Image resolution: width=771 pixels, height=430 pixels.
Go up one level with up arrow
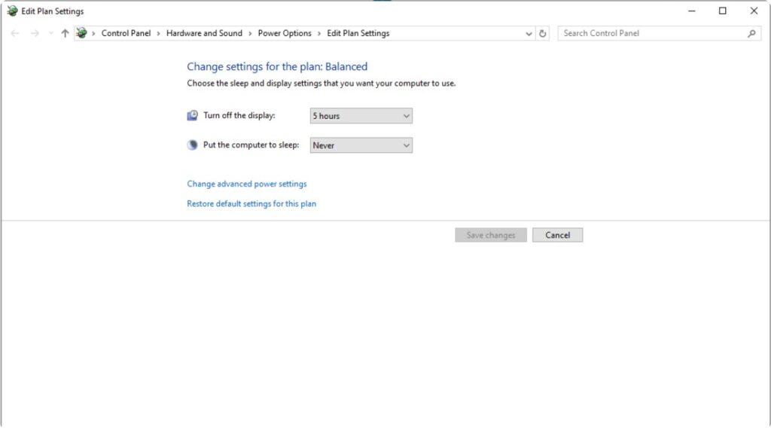[65, 33]
